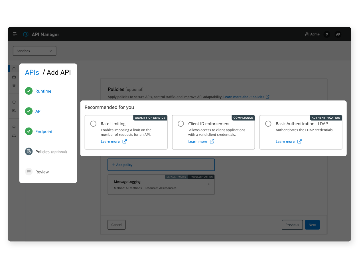The width and height of the screenshot is (359, 257).
Task: Open the sidebar home-shaped icon
Action: tap(14, 127)
